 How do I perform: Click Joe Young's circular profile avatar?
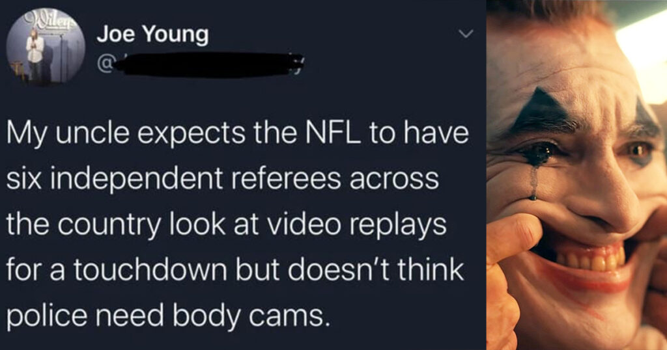coord(46,46)
